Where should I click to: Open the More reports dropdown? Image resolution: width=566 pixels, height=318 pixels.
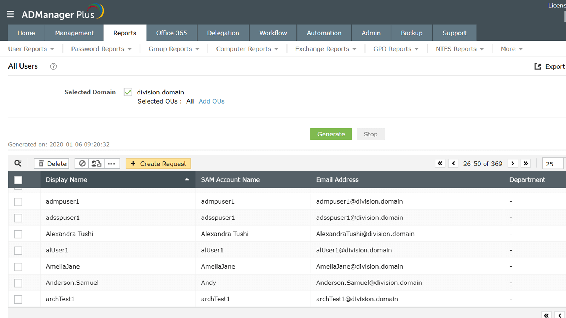512,49
